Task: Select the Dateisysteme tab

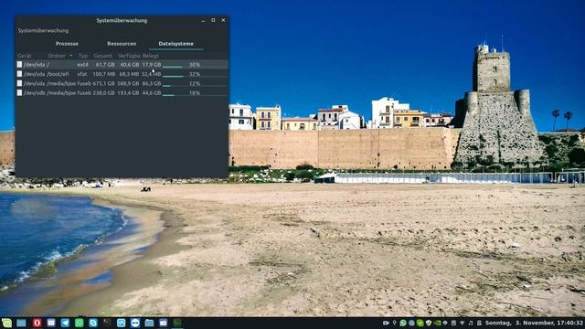Action: point(176,44)
